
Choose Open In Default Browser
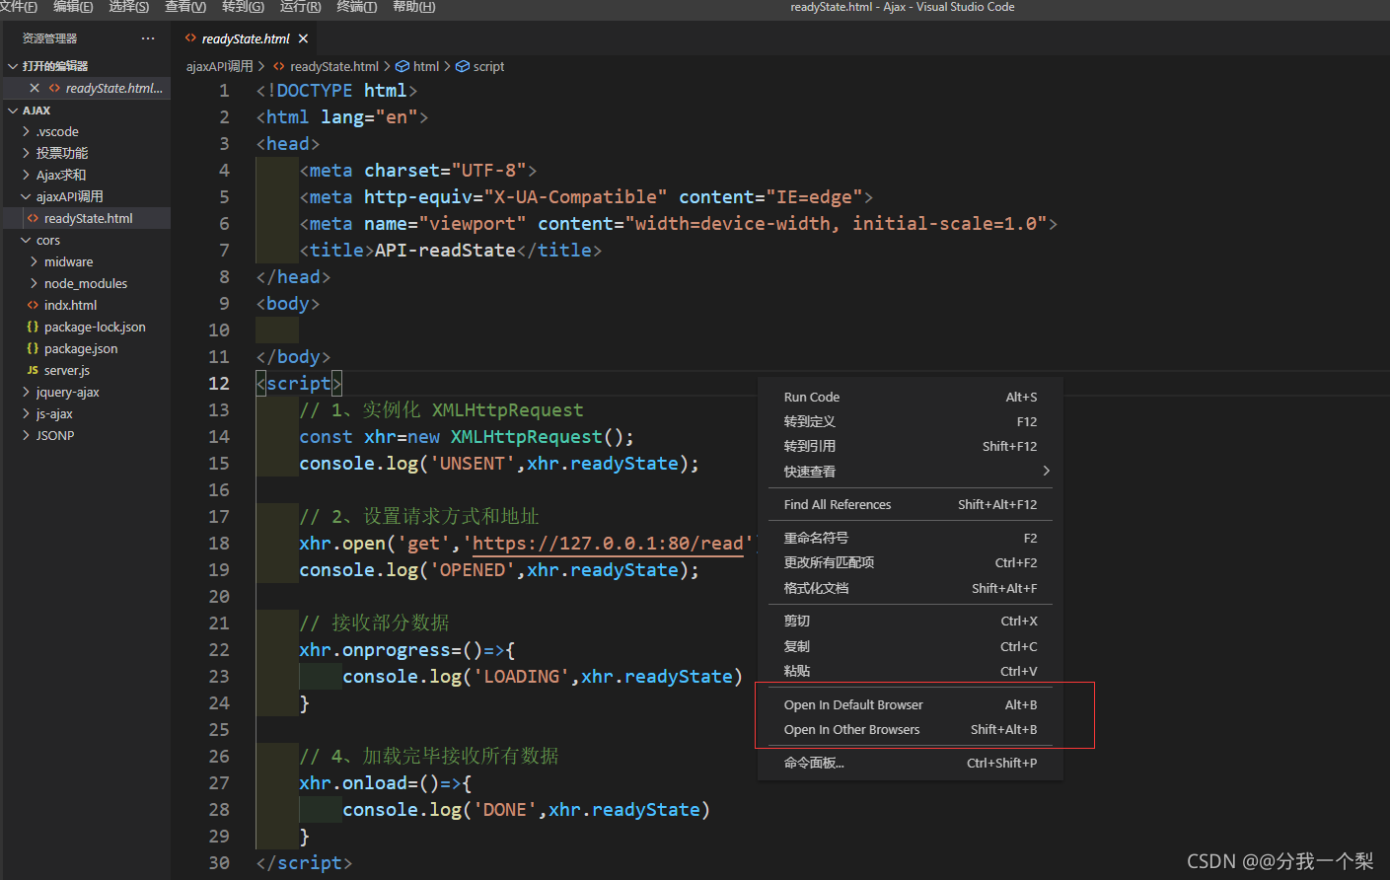coord(910,704)
